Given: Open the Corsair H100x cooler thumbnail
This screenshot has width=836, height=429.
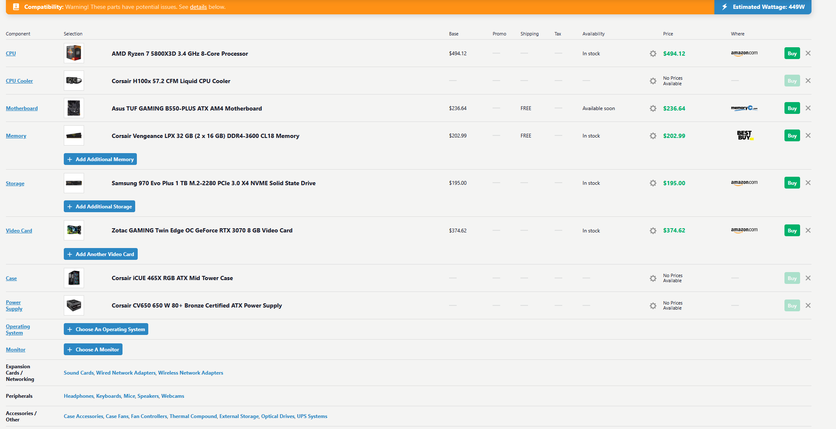Looking at the screenshot, I should [74, 81].
